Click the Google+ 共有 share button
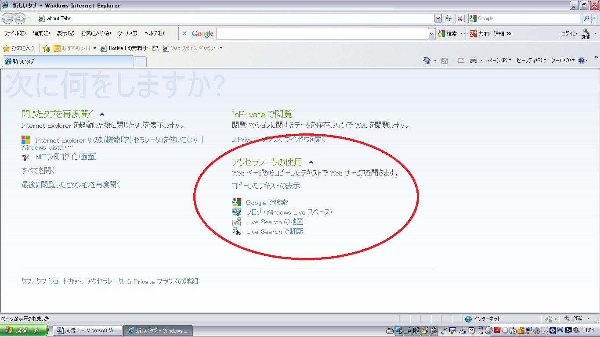600x337 pixels. tap(479, 33)
